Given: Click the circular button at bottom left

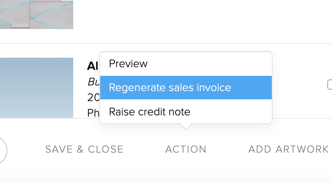Looking at the screenshot, I should click(x=3, y=150).
